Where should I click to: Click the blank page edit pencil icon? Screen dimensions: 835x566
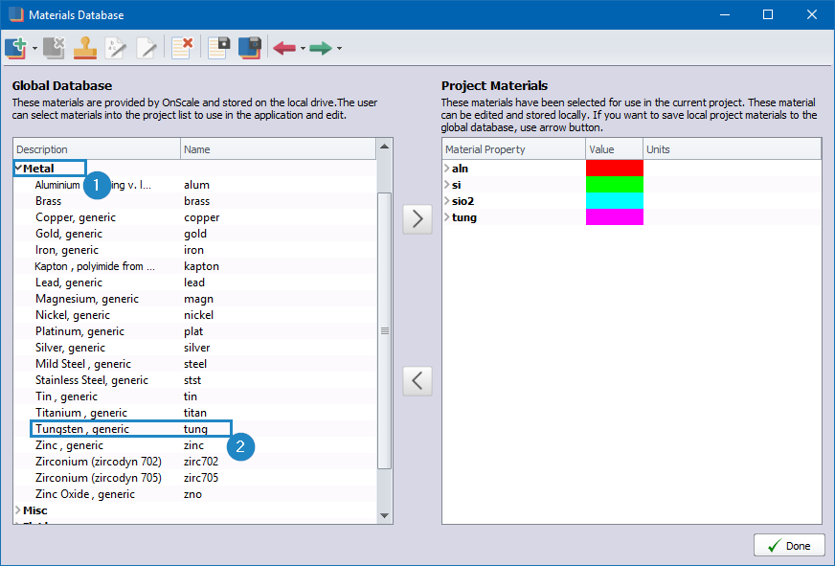147,48
